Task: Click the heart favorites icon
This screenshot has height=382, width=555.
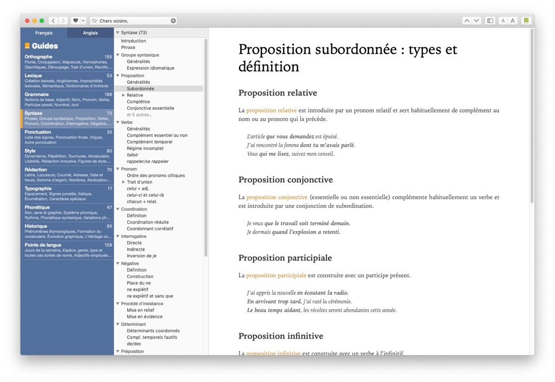Action: tap(75, 21)
